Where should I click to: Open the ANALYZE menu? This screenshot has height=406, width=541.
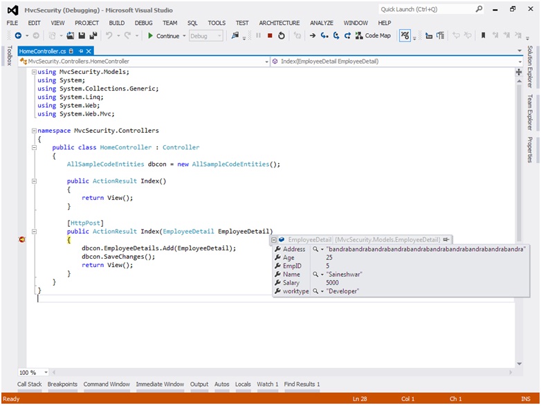(x=321, y=23)
